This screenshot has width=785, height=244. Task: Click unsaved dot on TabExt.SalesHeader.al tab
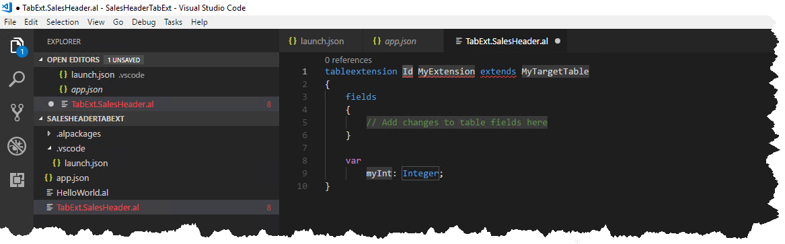click(558, 42)
